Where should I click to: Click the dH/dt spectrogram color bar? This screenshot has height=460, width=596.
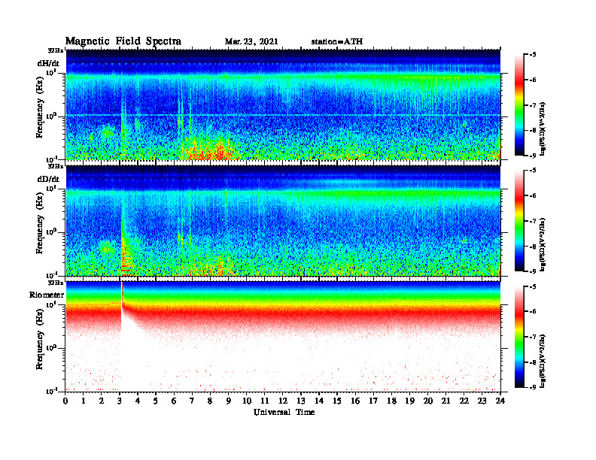coord(518,104)
